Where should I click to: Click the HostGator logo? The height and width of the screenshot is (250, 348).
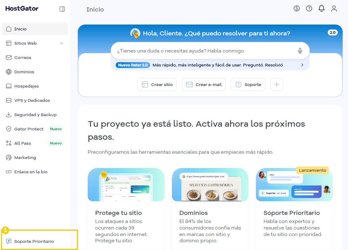pyautogui.click(x=22, y=8)
